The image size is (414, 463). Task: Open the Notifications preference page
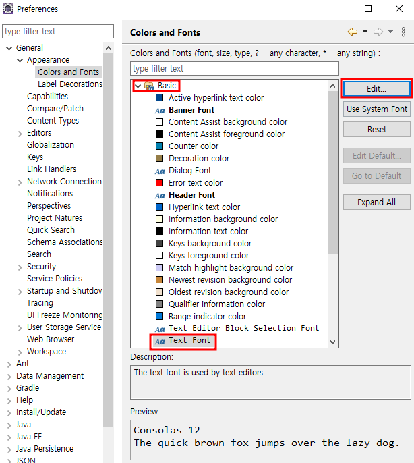50,194
